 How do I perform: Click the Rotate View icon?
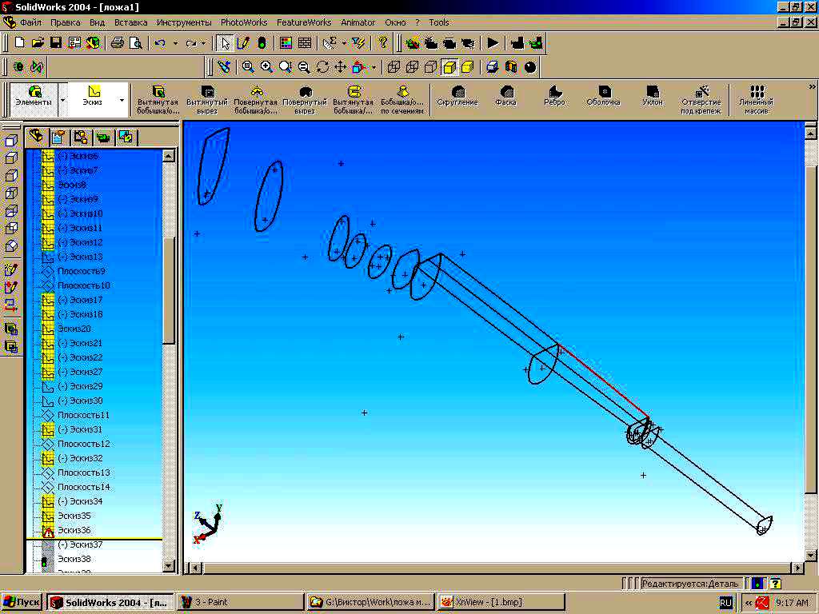[322, 67]
